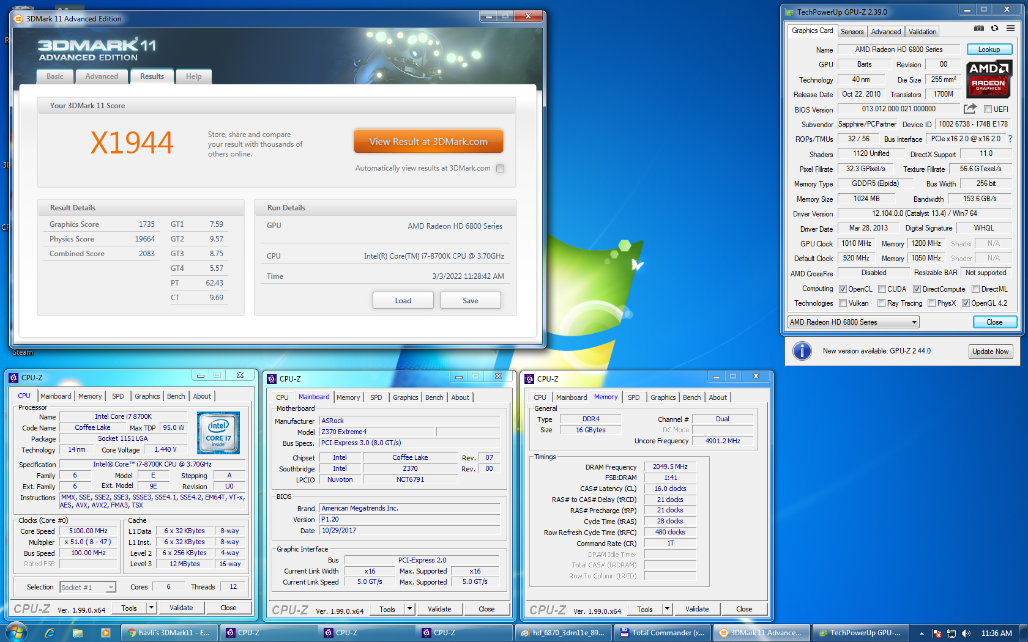Switch to TechPowerUp GPU-Z taskbar item
Viewport: 1028px width, 642px height.
coord(861,633)
